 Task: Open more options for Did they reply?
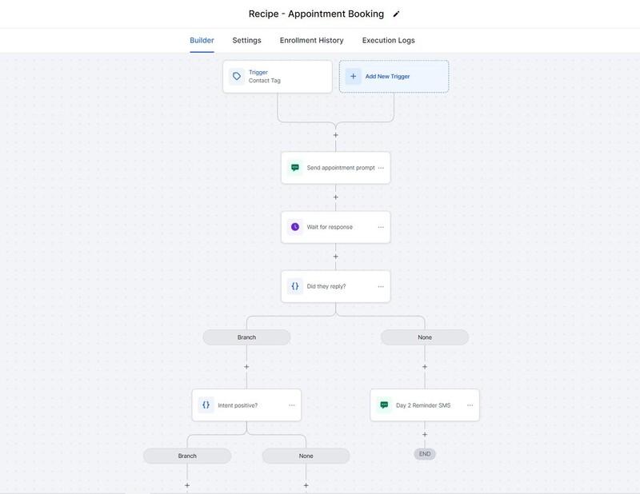(381, 286)
